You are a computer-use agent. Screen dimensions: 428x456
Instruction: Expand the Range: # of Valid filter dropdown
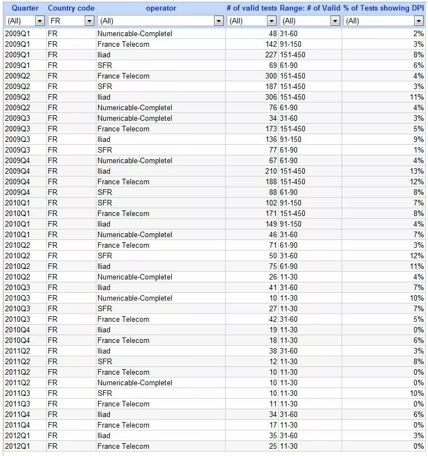pos(335,21)
